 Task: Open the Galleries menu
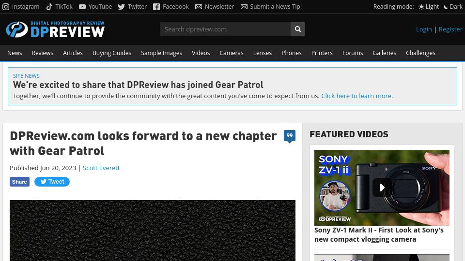(x=384, y=53)
